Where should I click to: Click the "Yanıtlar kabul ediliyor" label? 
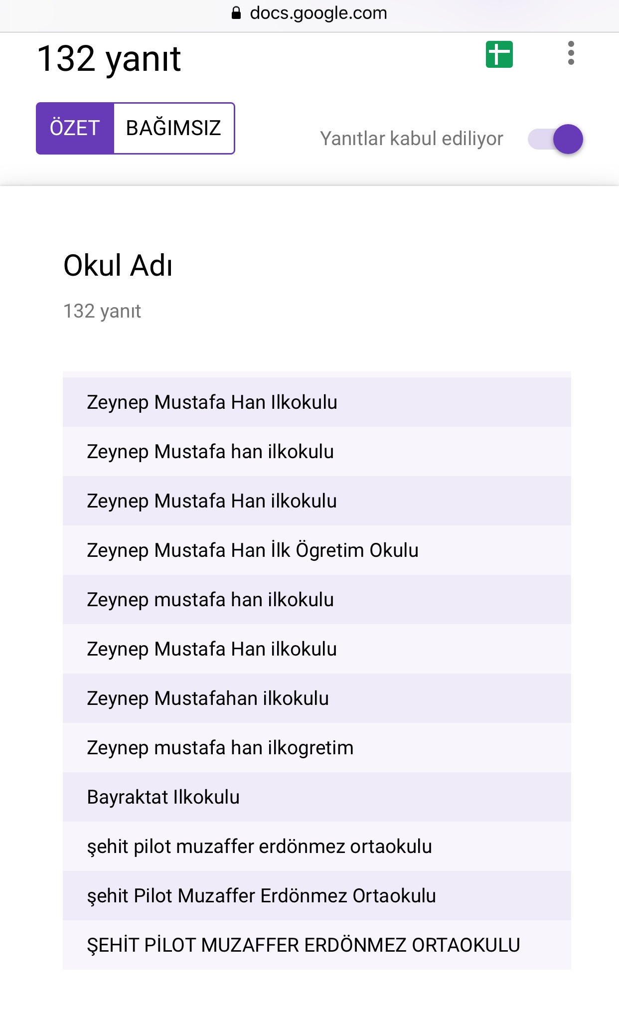[411, 139]
